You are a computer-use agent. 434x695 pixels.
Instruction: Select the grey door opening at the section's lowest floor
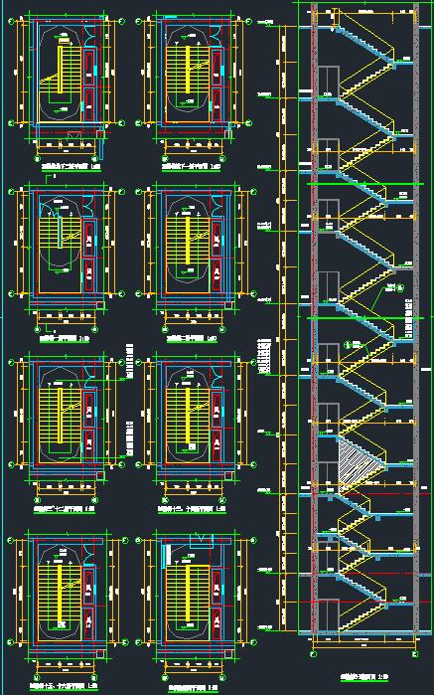point(329,615)
